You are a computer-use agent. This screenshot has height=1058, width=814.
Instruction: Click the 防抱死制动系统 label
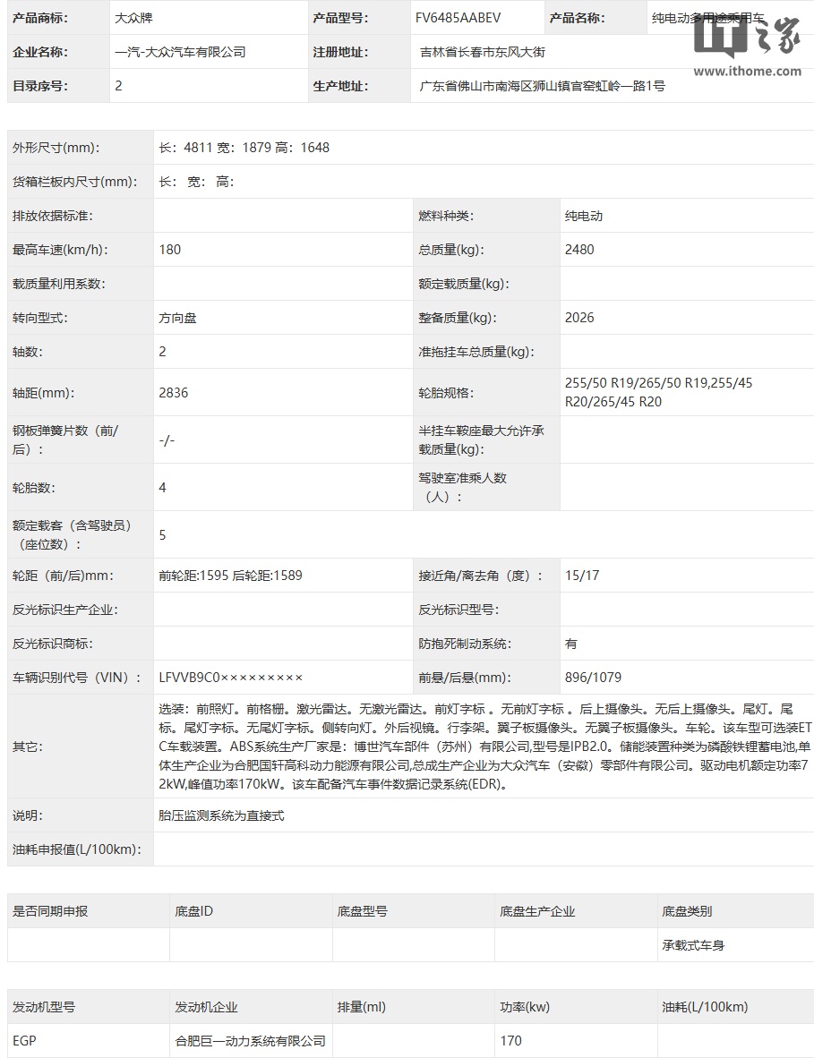coord(465,644)
